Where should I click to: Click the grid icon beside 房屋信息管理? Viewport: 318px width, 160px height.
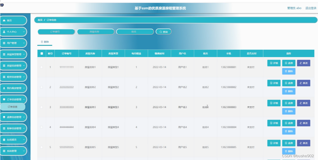[x=4, y=66]
